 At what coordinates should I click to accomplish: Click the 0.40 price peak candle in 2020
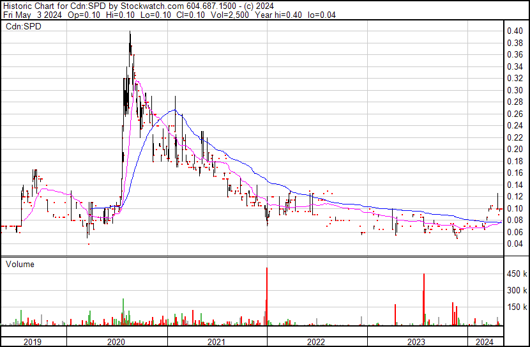(x=130, y=43)
